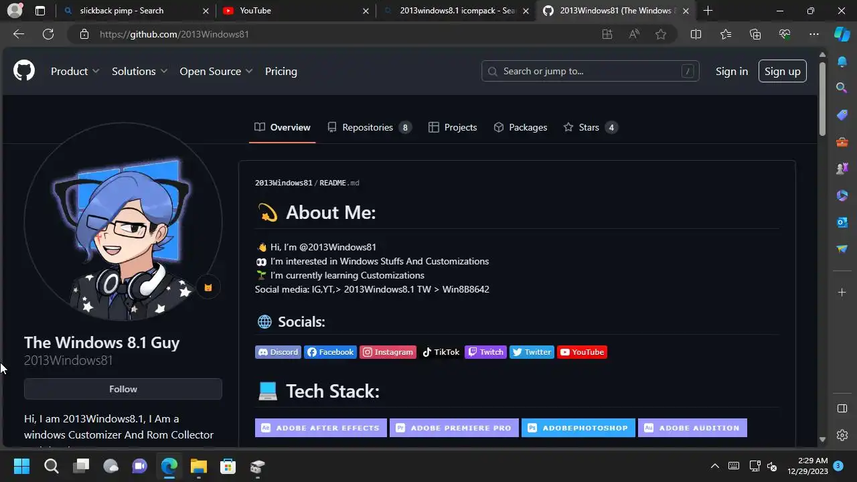Open Collections icon in toolbar
857x482 pixels.
(755, 34)
